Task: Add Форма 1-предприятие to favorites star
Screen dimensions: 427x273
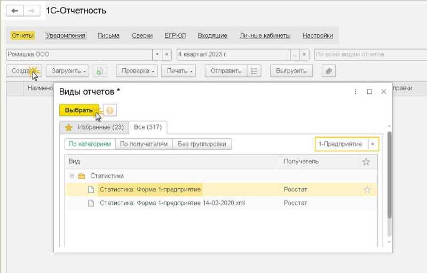Action: pos(367,190)
